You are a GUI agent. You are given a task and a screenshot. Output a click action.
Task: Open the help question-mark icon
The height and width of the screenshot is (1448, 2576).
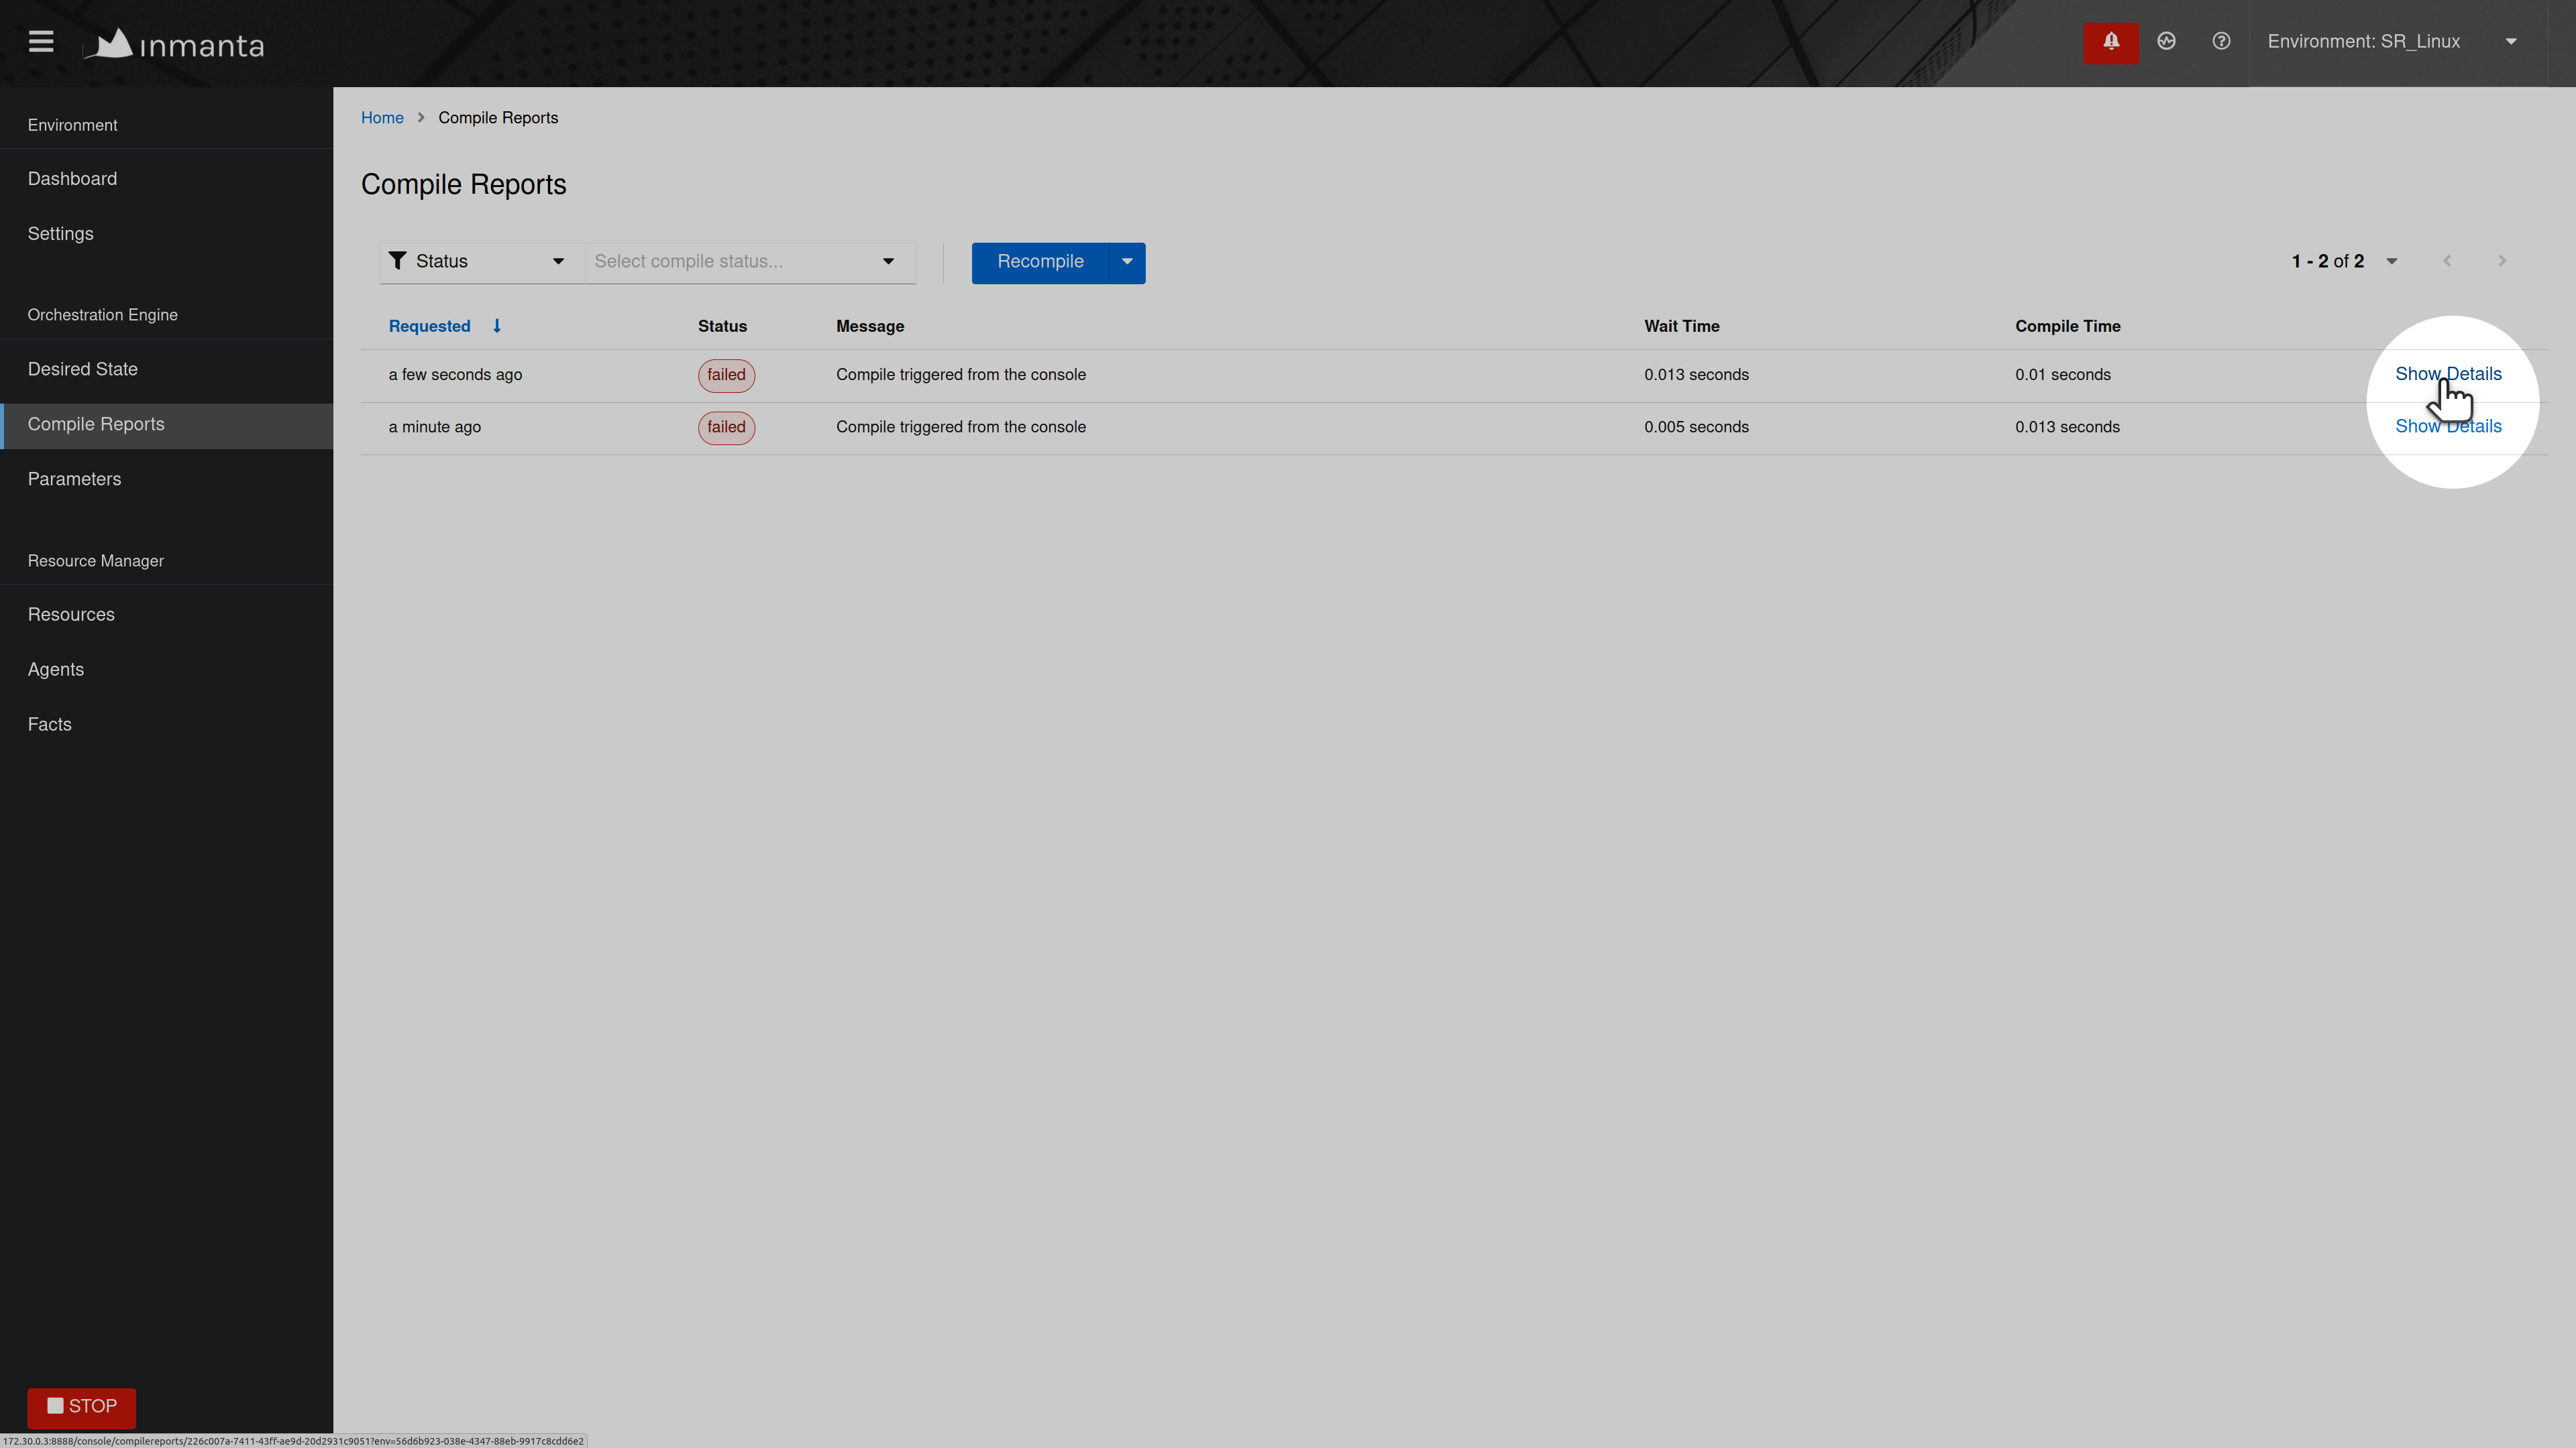(2221, 42)
